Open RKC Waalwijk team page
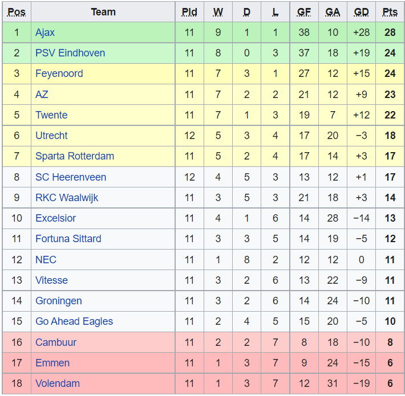This screenshot has width=405, height=396. point(67,198)
